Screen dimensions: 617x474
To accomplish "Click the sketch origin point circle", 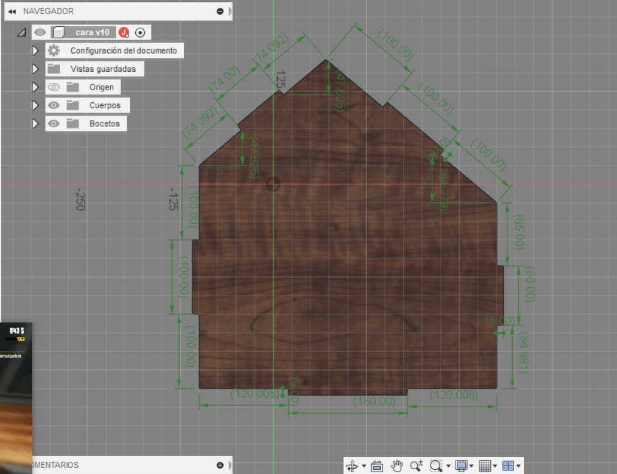I will [x=273, y=184].
